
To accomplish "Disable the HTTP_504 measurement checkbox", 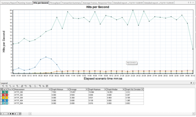I will (x=5, y=103).
